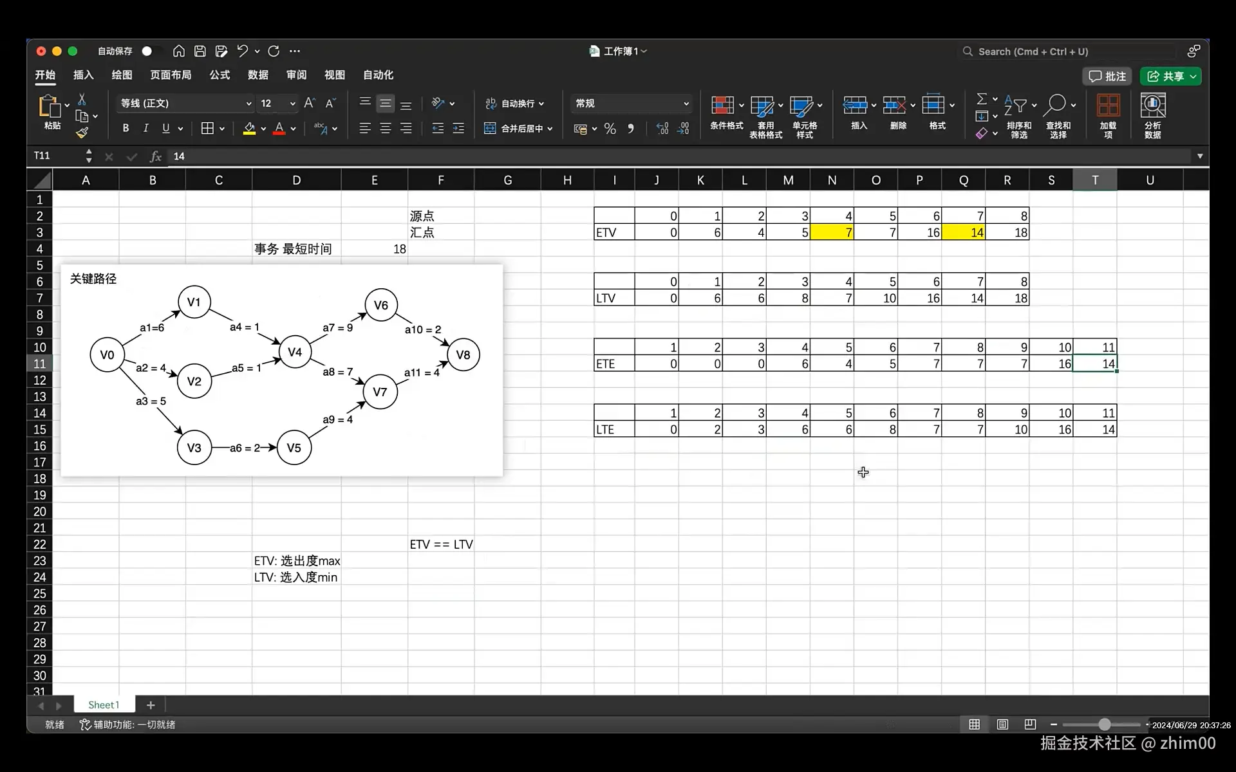1236x772 pixels.
Task: Expand the formula bar chevron
Action: coord(1199,156)
